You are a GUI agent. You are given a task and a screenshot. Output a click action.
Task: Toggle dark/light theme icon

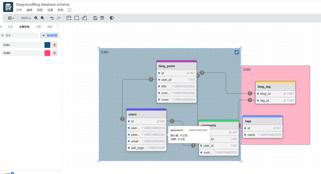pyautogui.click(x=111, y=18)
